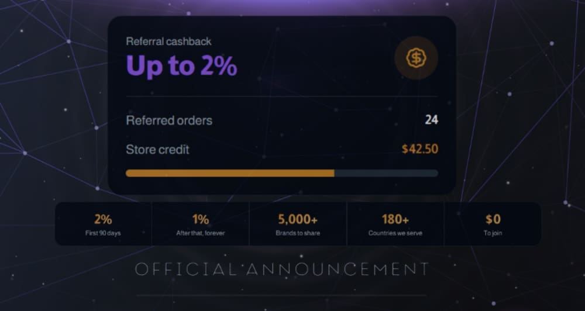Screen dimensions: 585x311
Task: Click the gold dollar coin icon
Action: (416, 58)
